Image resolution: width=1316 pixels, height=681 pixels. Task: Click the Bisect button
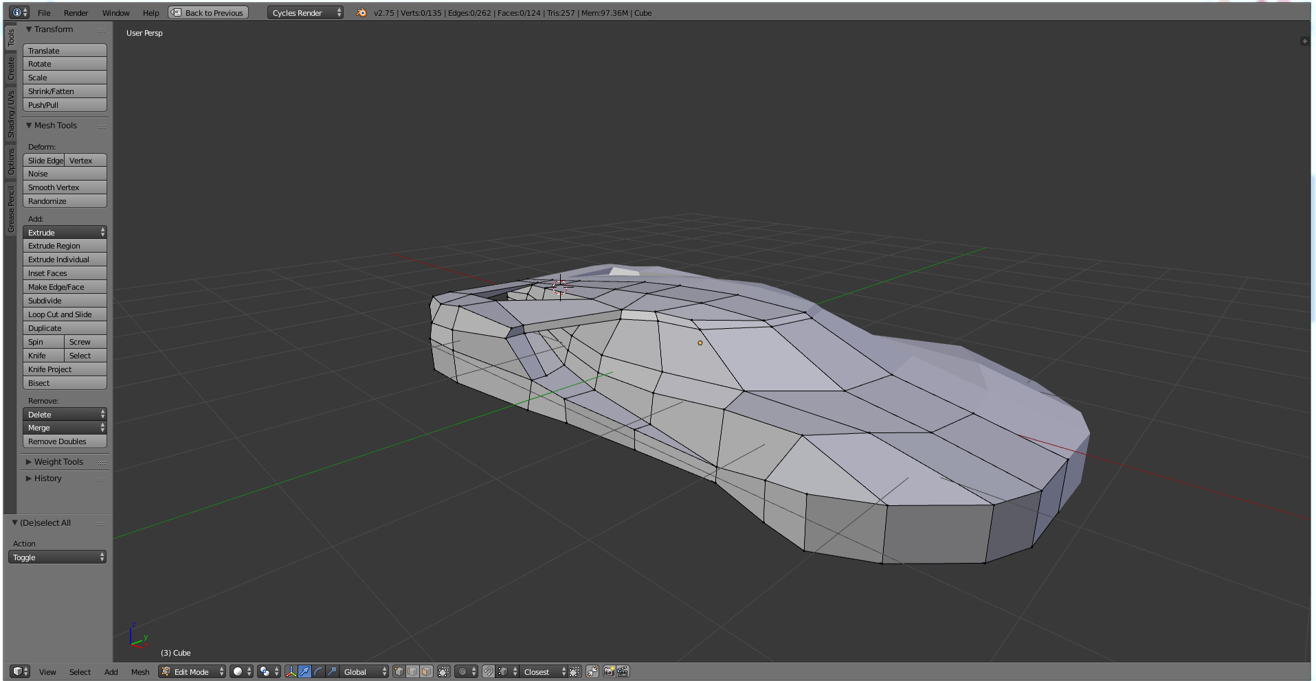tap(65, 383)
